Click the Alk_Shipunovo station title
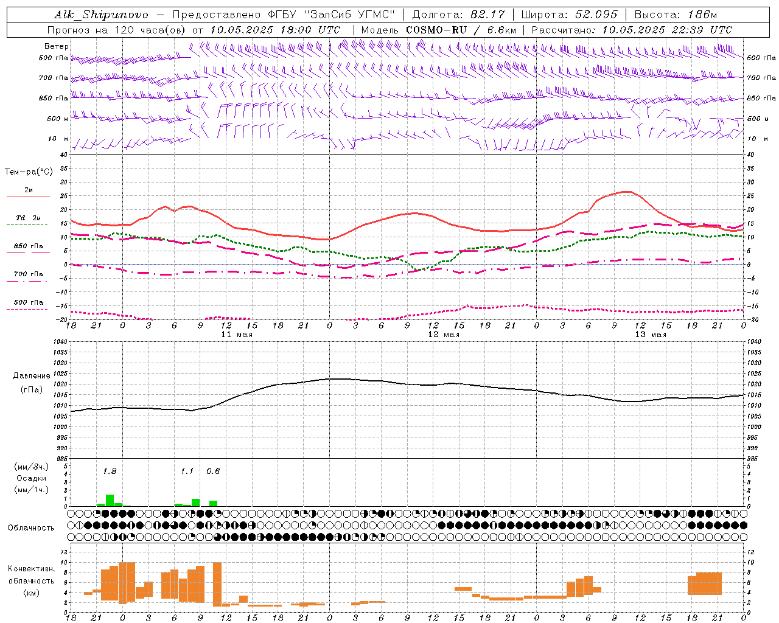The height and width of the screenshot is (623, 779). 101,15
